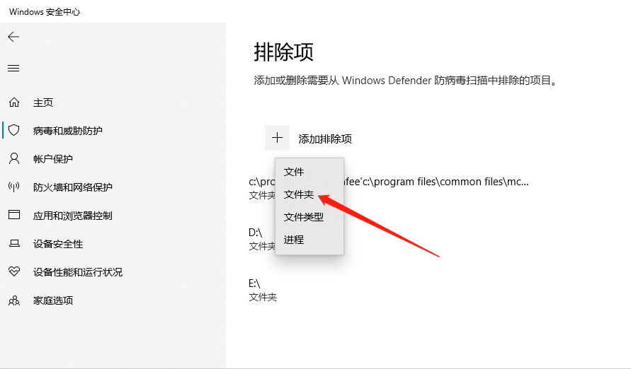Click the plus button to add exclusion
The height and width of the screenshot is (369, 631).
coord(277,138)
